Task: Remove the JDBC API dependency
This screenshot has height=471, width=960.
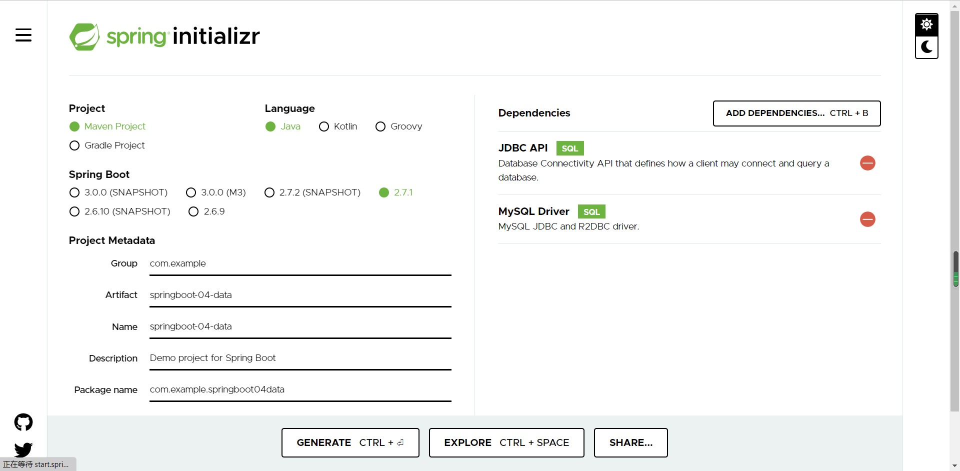Action: [867, 163]
